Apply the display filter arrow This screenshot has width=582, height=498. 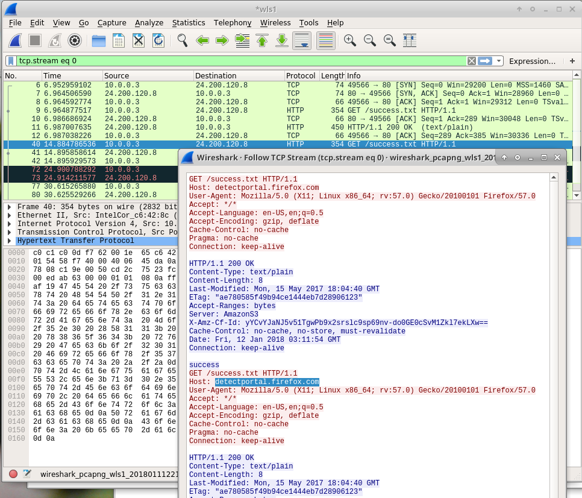[x=485, y=61]
